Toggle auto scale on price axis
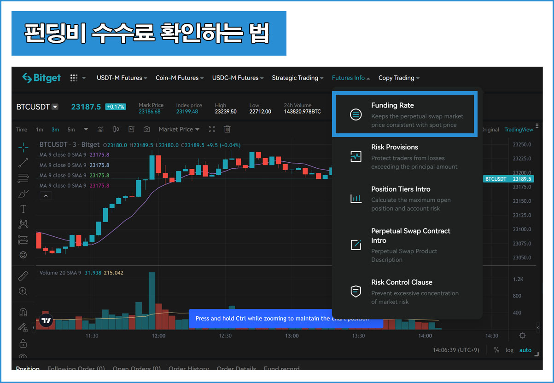 525,350
